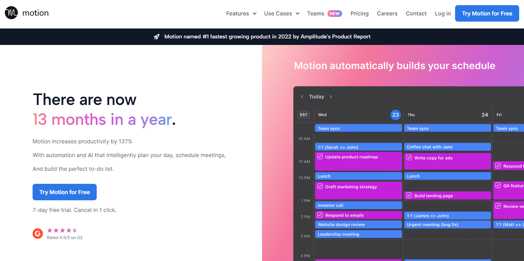Go to next day with right chevron
524x261 pixels.
(331, 97)
